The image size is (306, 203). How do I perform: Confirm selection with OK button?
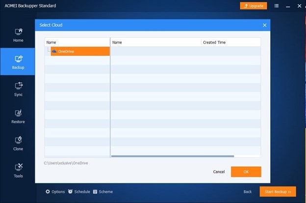pyautogui.click(x=246, y=172)
